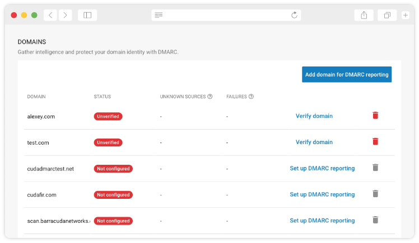
Task: Show all tabs overview button
Action: tap(387, 15)
